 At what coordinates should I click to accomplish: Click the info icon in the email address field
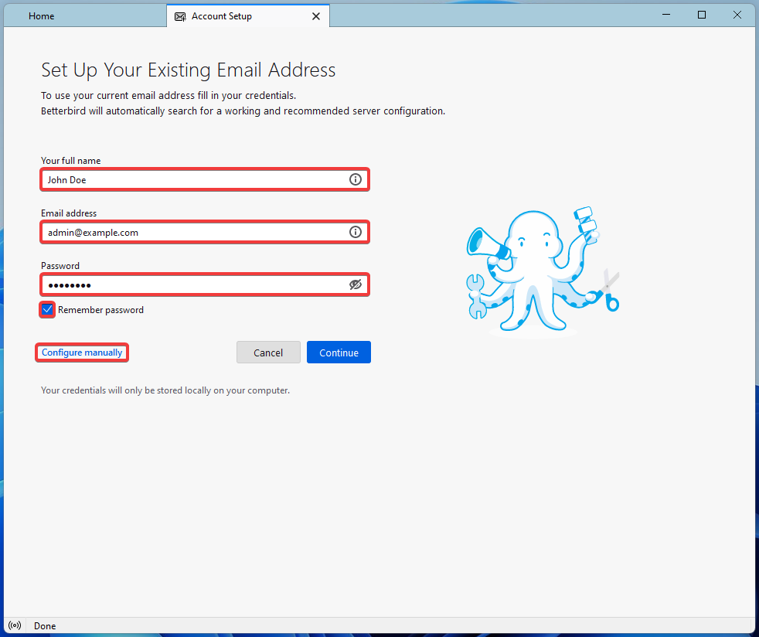(x=356, y=232)
